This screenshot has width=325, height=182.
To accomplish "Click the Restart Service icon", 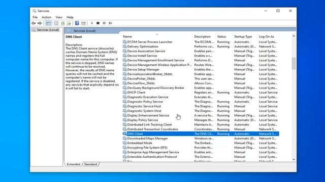I will [x=111, y=23].
